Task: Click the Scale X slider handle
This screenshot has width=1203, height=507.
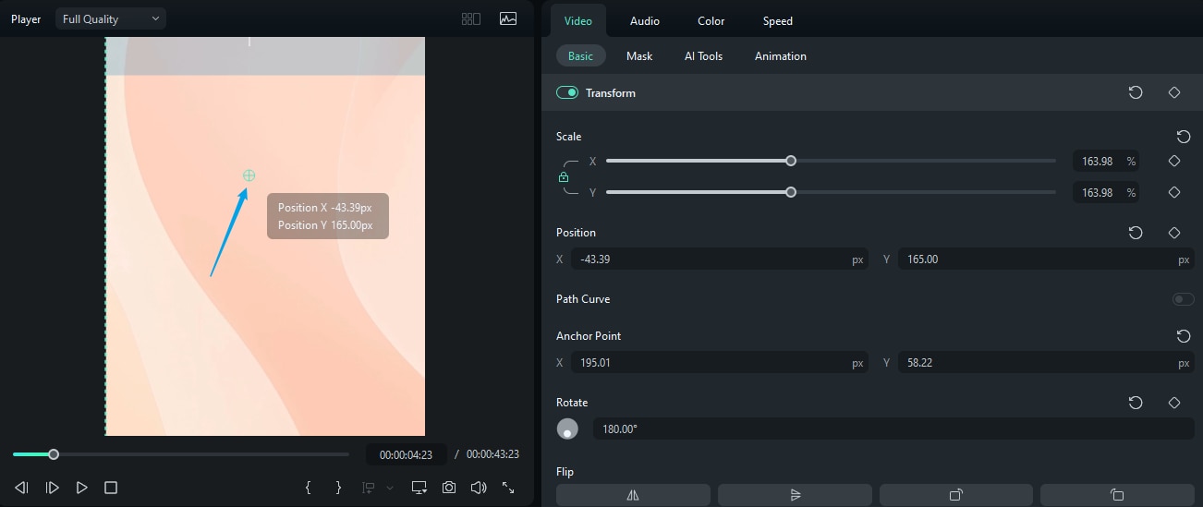Action: (791, 161)
